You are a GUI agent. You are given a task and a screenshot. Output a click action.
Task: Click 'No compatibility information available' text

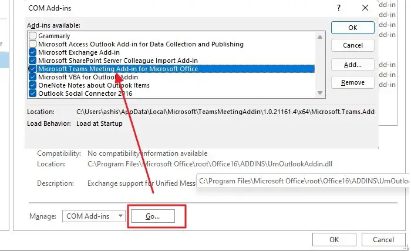147,153
